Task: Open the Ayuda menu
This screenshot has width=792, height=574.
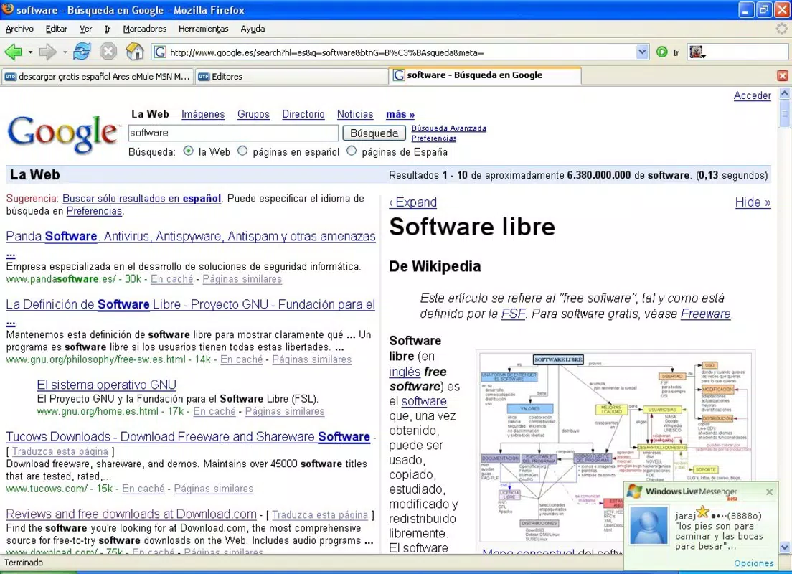Action: coord(253,29)
